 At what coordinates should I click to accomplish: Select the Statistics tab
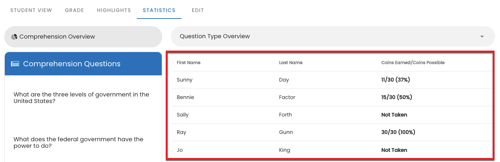tap(159, 10)
